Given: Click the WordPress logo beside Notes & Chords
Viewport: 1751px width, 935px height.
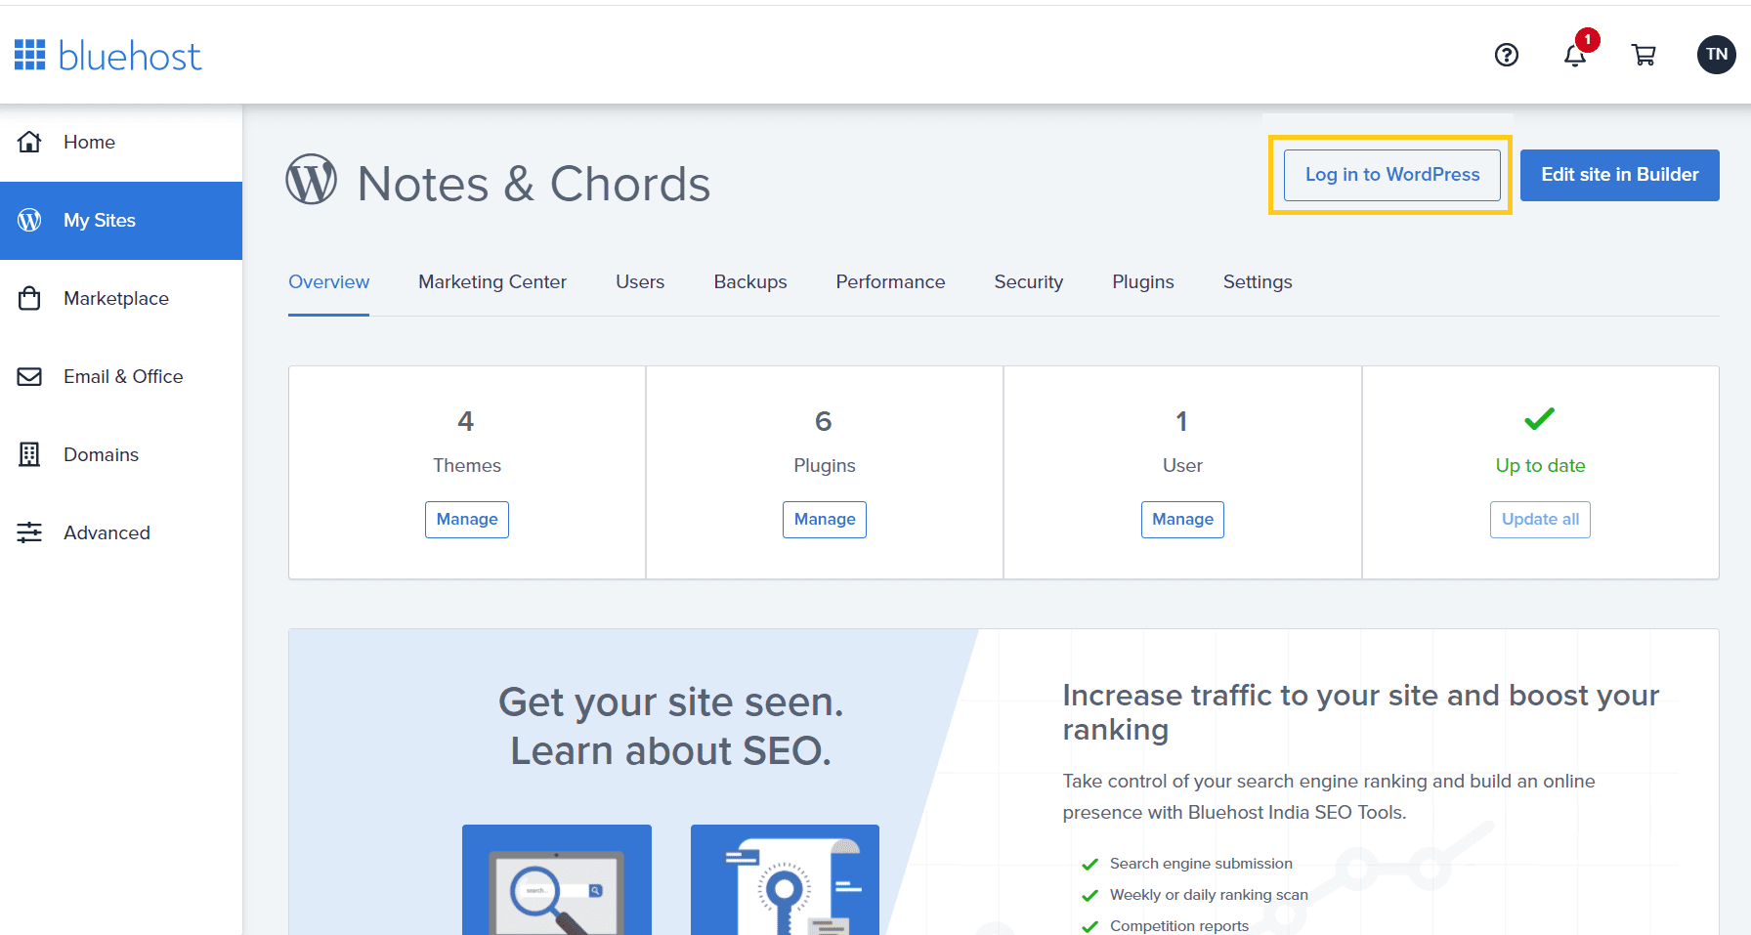Looking at the screenshot, I should [x=311, y=180].
